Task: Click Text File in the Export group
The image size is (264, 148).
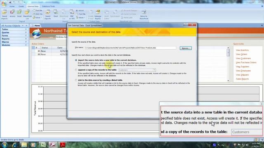Action: point(81,14)
